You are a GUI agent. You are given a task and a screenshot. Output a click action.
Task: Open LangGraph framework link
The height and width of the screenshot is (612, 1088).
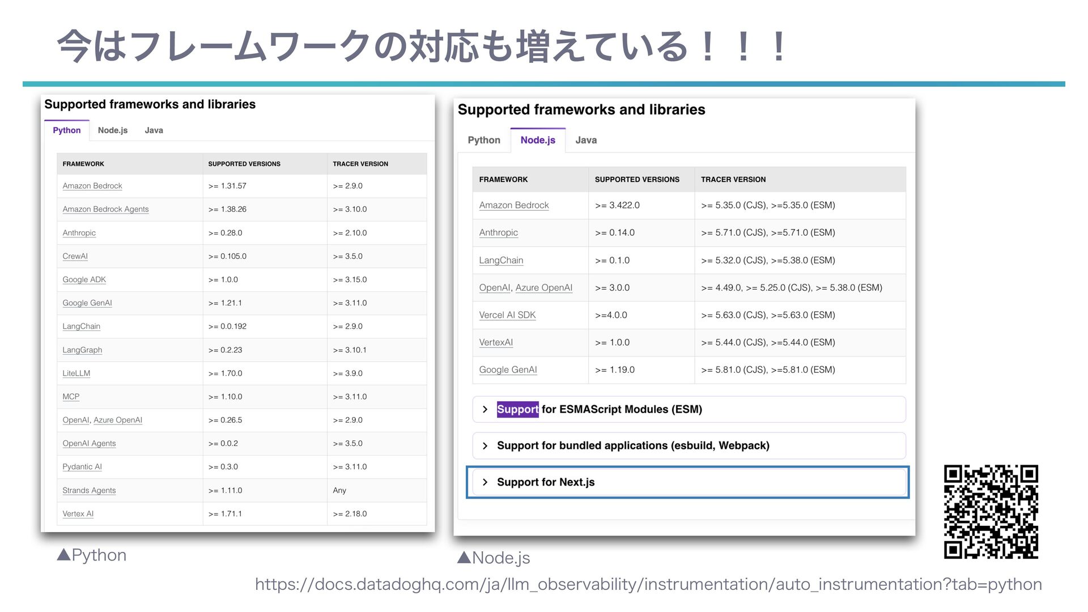tap(82, 350)
